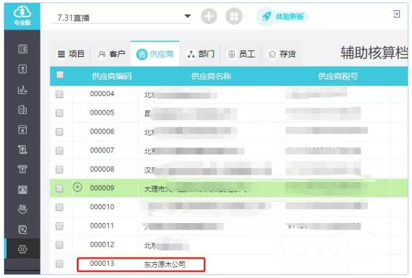The height and width of the screenshot is (278, 412).
Task: Check the box for supplier 000004
Action: tap(60, 94)
